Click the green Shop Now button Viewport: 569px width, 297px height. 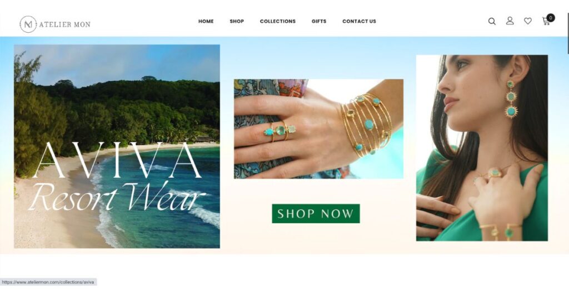coord(316,213)
